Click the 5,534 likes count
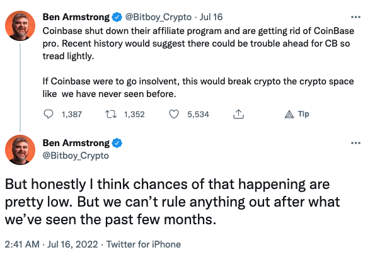The height and width of the screenshot is (257, 370). point(198,115)
